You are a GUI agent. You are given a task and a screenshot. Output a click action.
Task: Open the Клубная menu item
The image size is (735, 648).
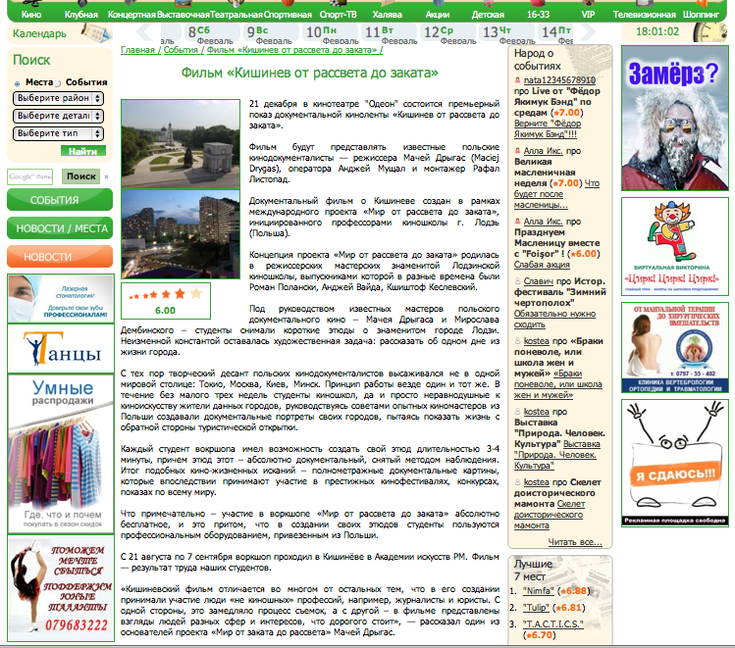[x=81, y=15]
